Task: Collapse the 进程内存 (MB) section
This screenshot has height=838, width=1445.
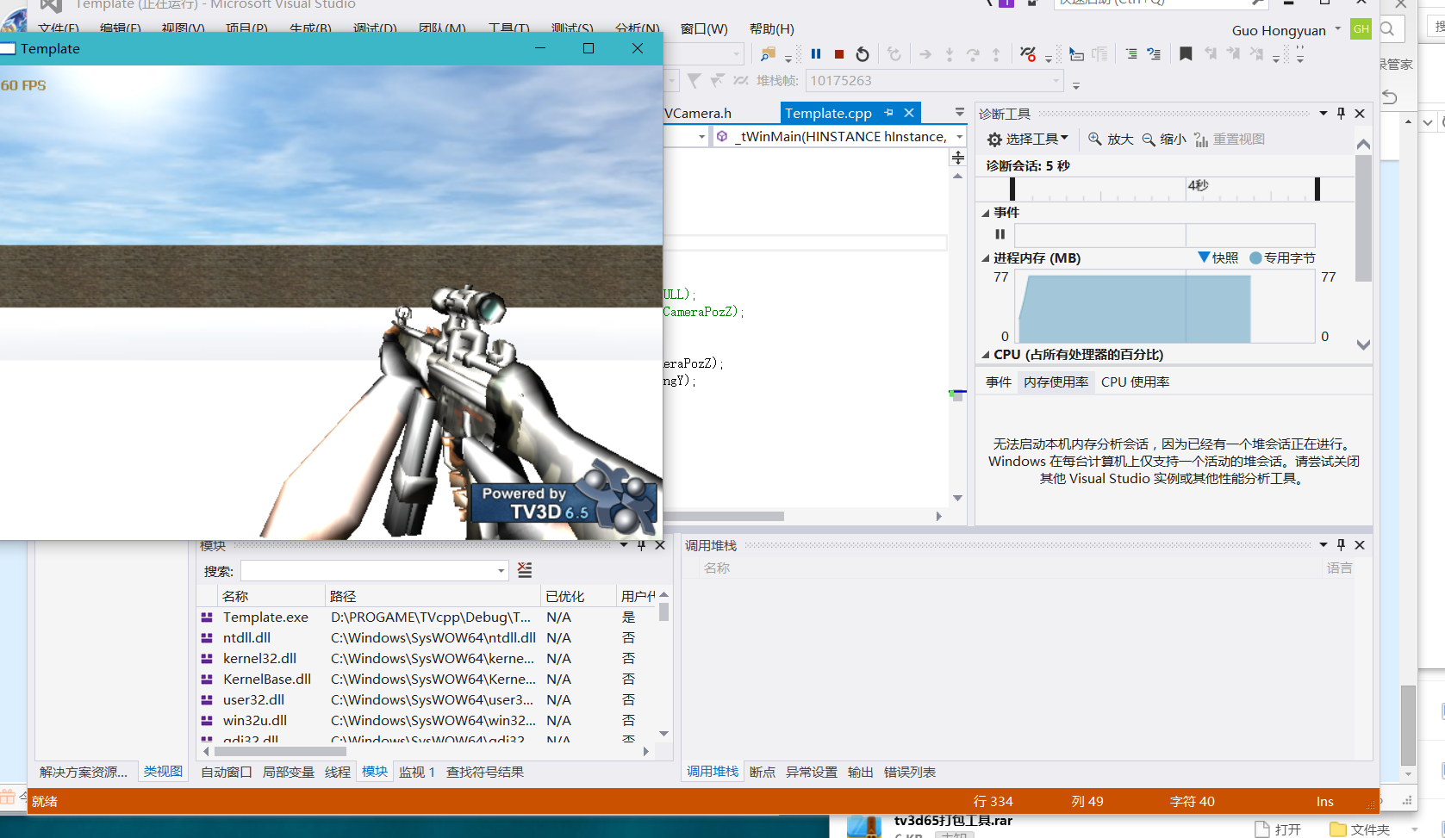Action: click(x=986, y=258)
